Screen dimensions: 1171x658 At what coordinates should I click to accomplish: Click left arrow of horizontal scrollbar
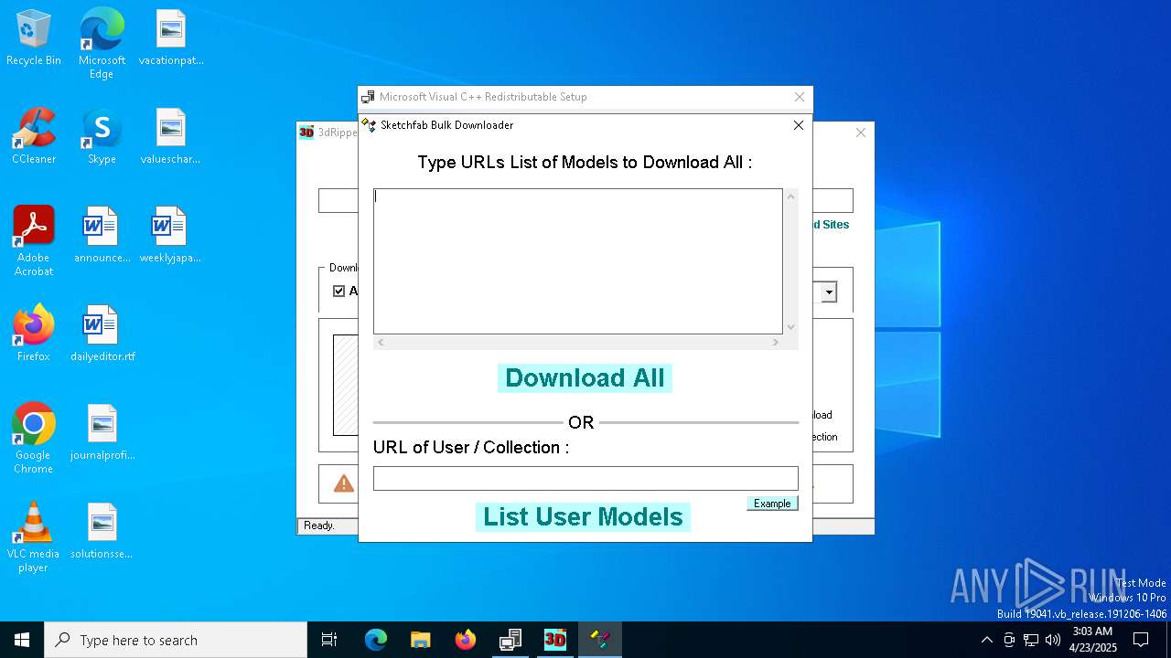point(381,343)
